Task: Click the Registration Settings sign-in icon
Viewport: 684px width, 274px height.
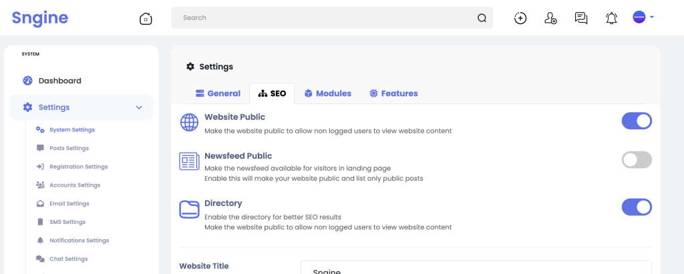Action: 40,167
